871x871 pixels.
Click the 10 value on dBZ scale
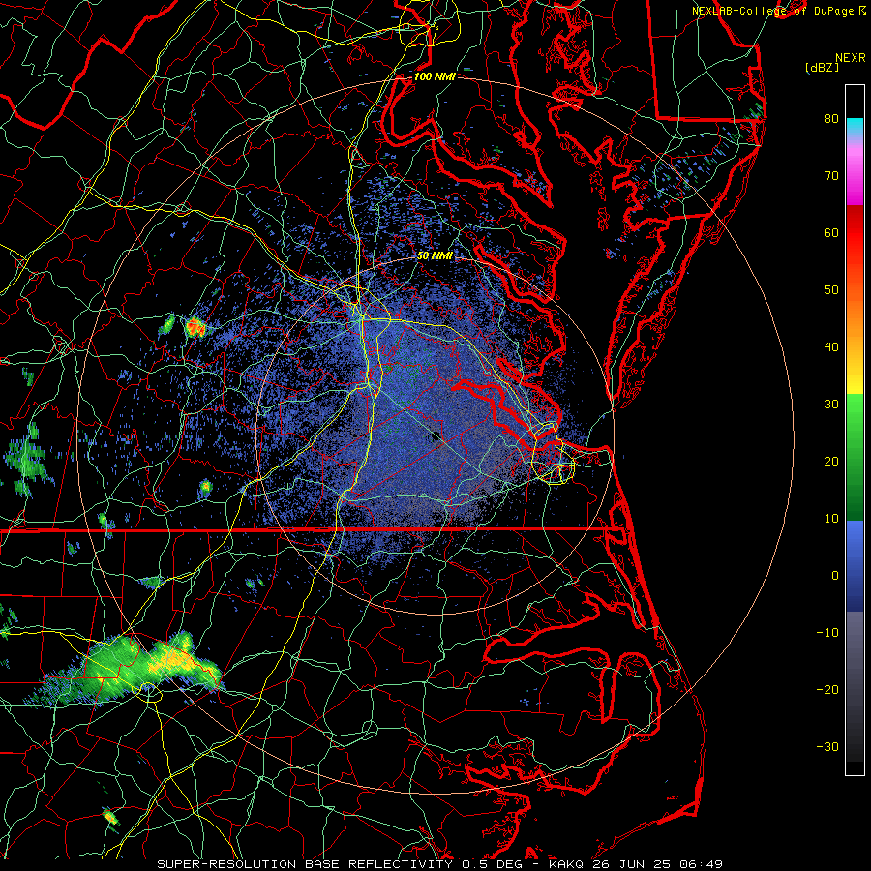click(x=831, y=519)
